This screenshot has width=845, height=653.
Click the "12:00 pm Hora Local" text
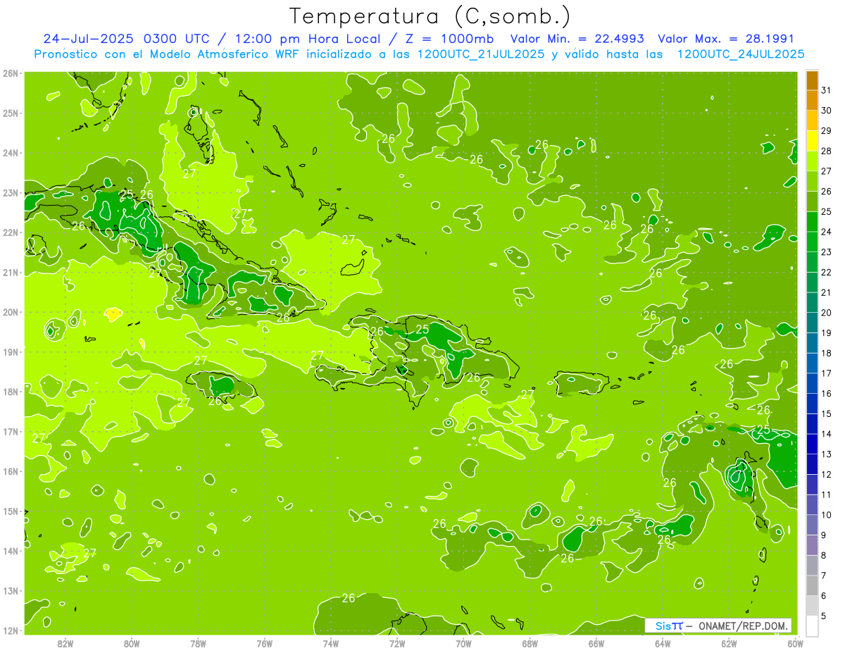click(308, 39)
